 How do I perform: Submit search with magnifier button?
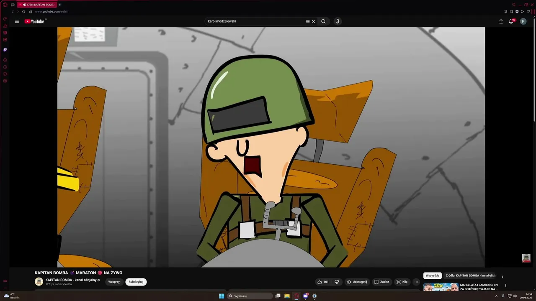coord(323,21)
